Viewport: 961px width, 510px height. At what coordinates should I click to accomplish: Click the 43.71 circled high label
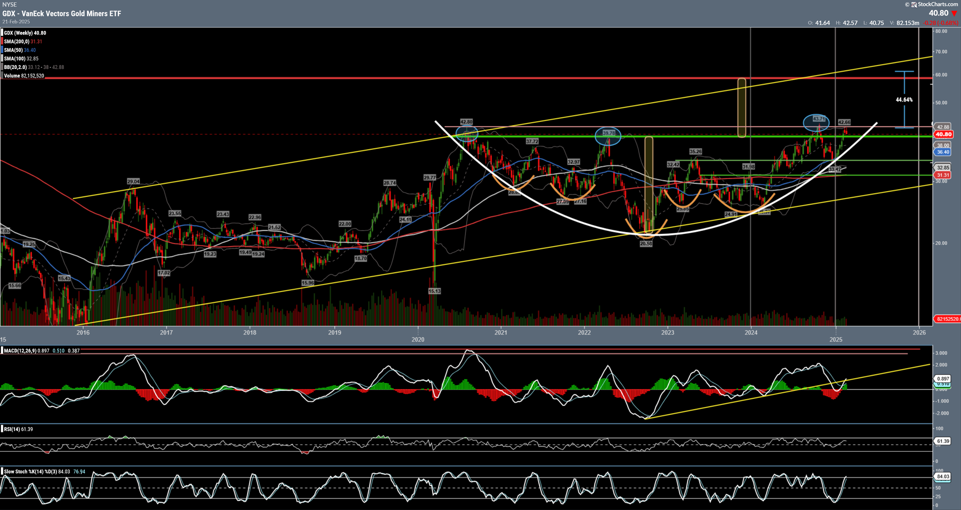coord(819,119)
